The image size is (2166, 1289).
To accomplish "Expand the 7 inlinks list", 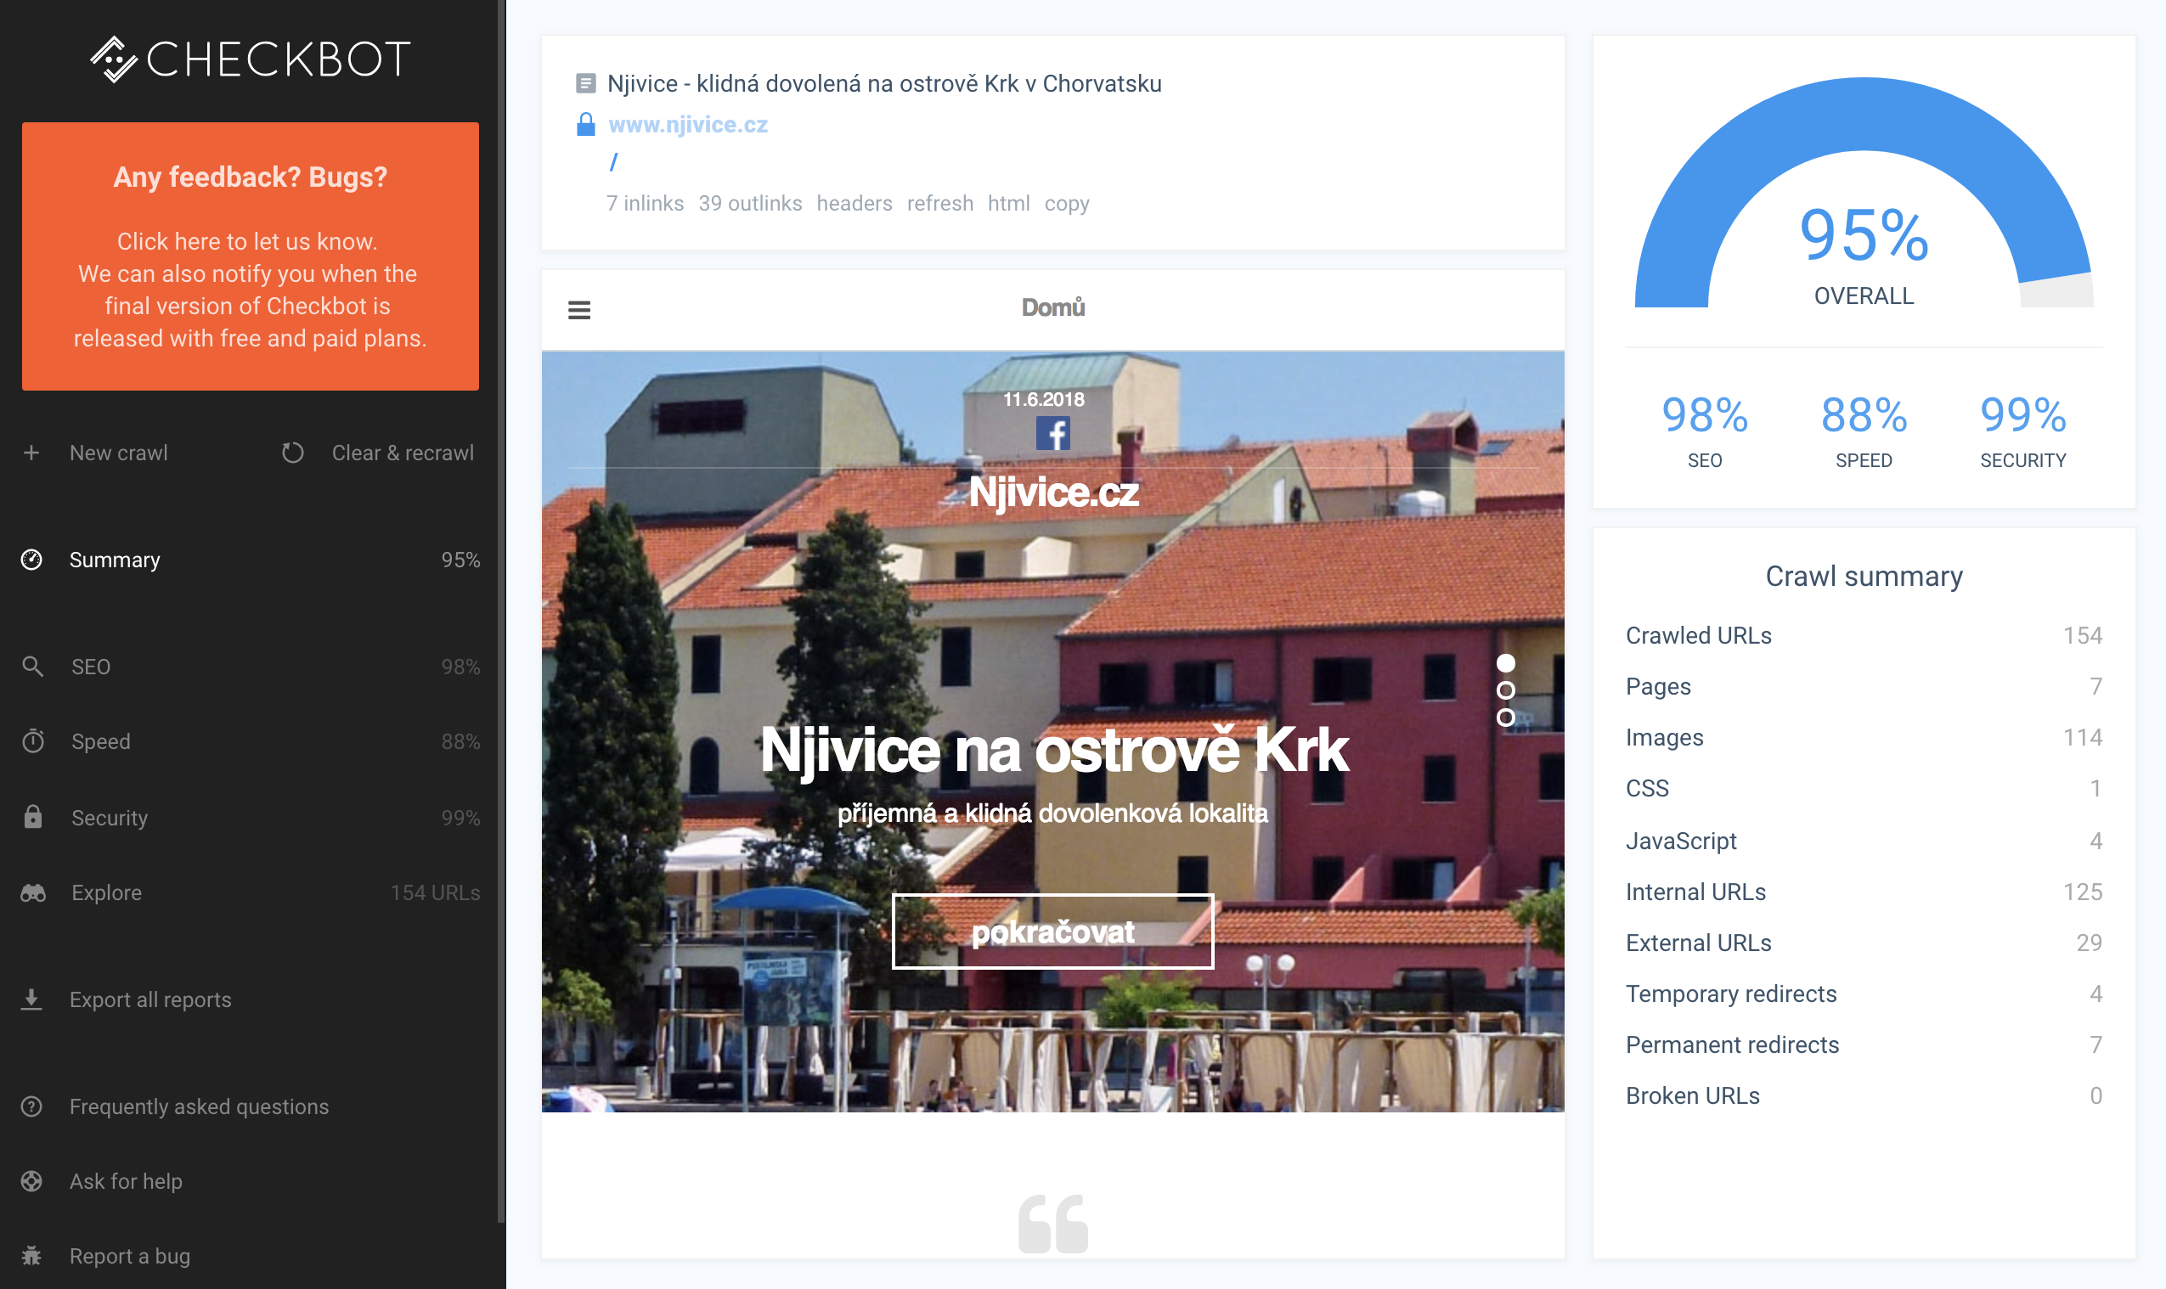I will 644,203.
